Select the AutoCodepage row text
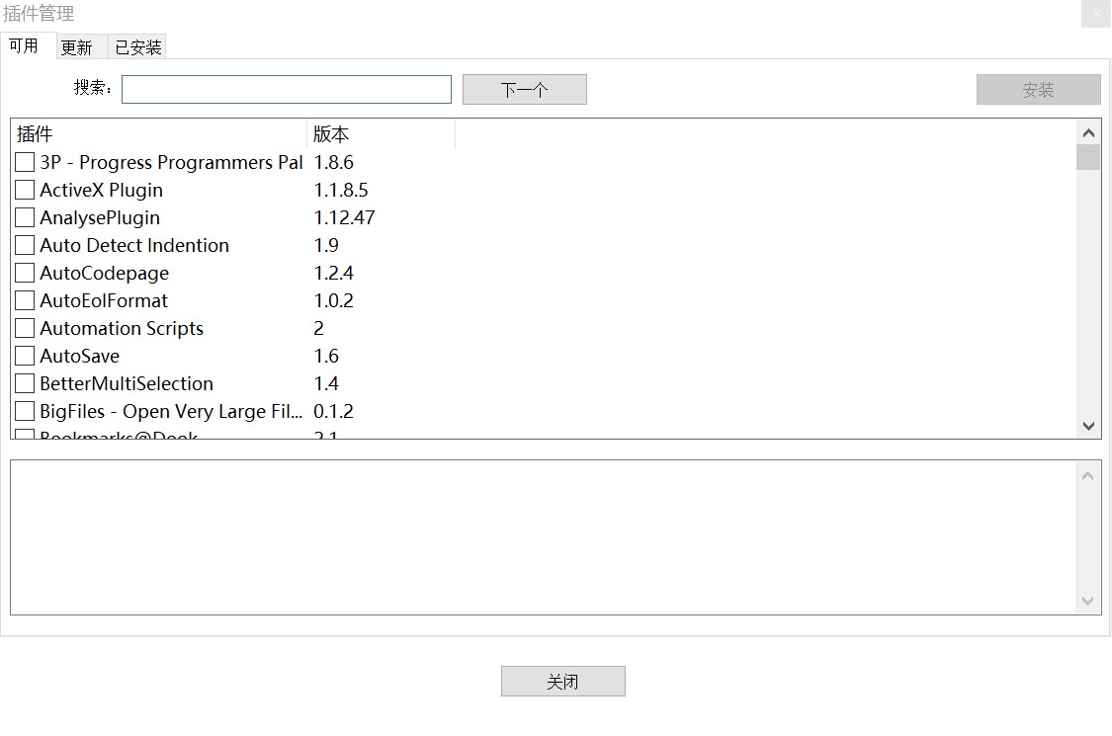 tap(104, 273)
